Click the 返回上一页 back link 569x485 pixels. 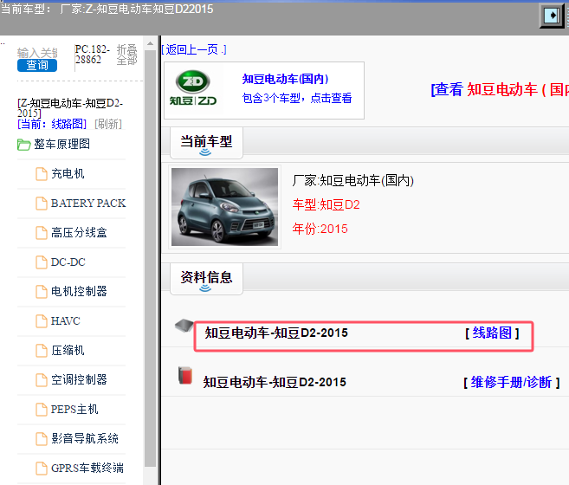[194, 49]
